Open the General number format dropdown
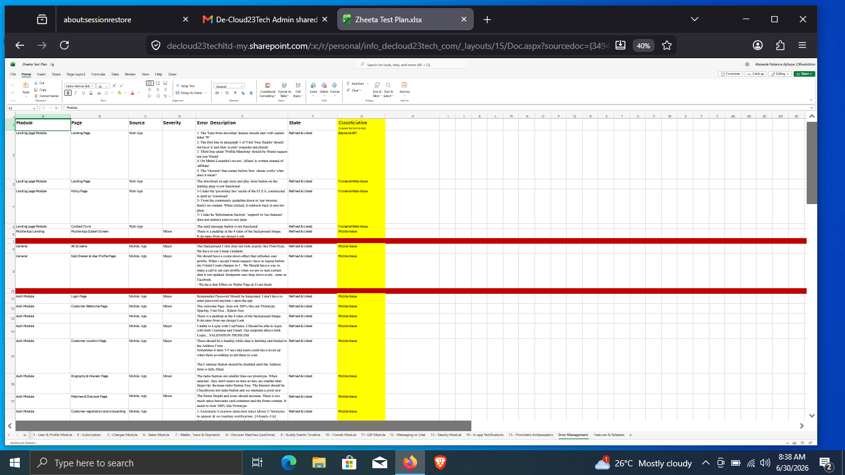The width and height of the screenshot is (845, 475). pos(229,86)
